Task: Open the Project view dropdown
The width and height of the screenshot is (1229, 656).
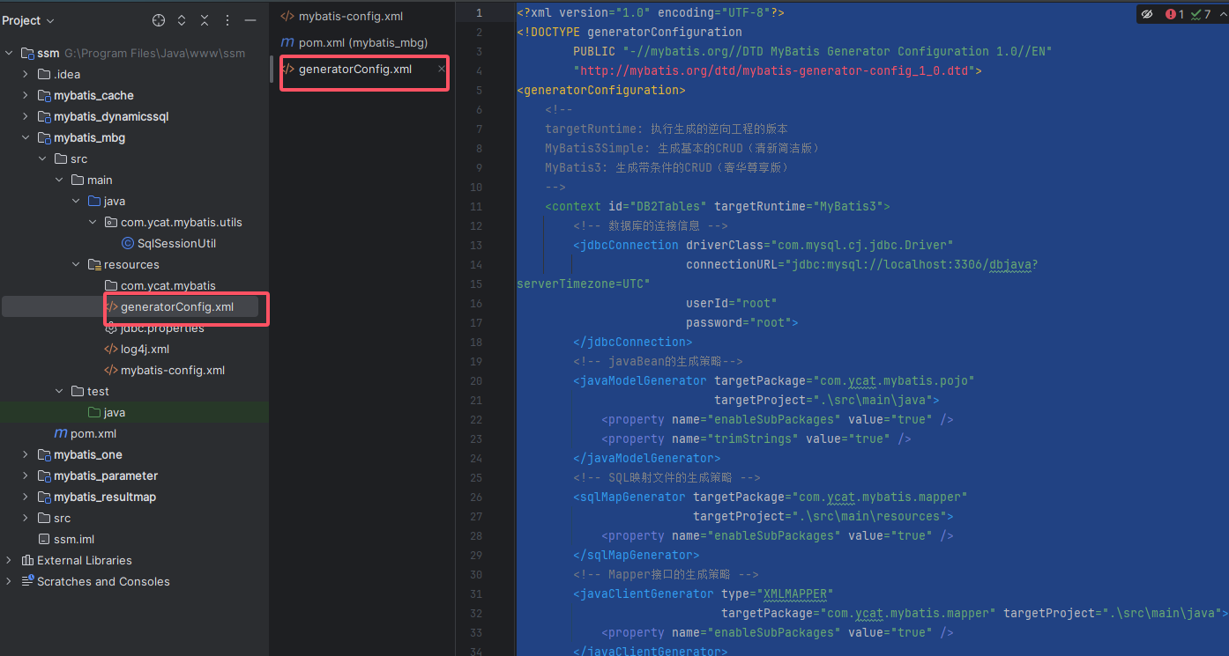Action: point(28,20)
